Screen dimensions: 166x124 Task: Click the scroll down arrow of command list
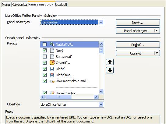click(101, 91)
